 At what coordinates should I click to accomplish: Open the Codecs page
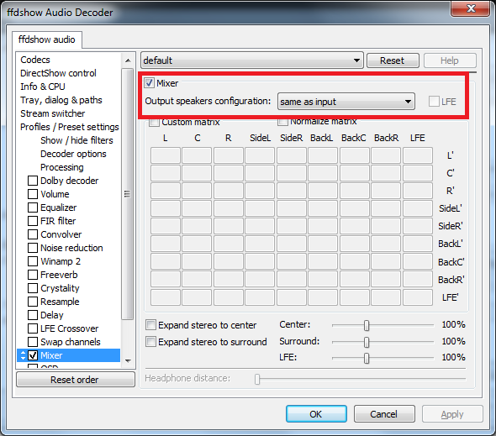pyautogui.click(x=35, y=60)
